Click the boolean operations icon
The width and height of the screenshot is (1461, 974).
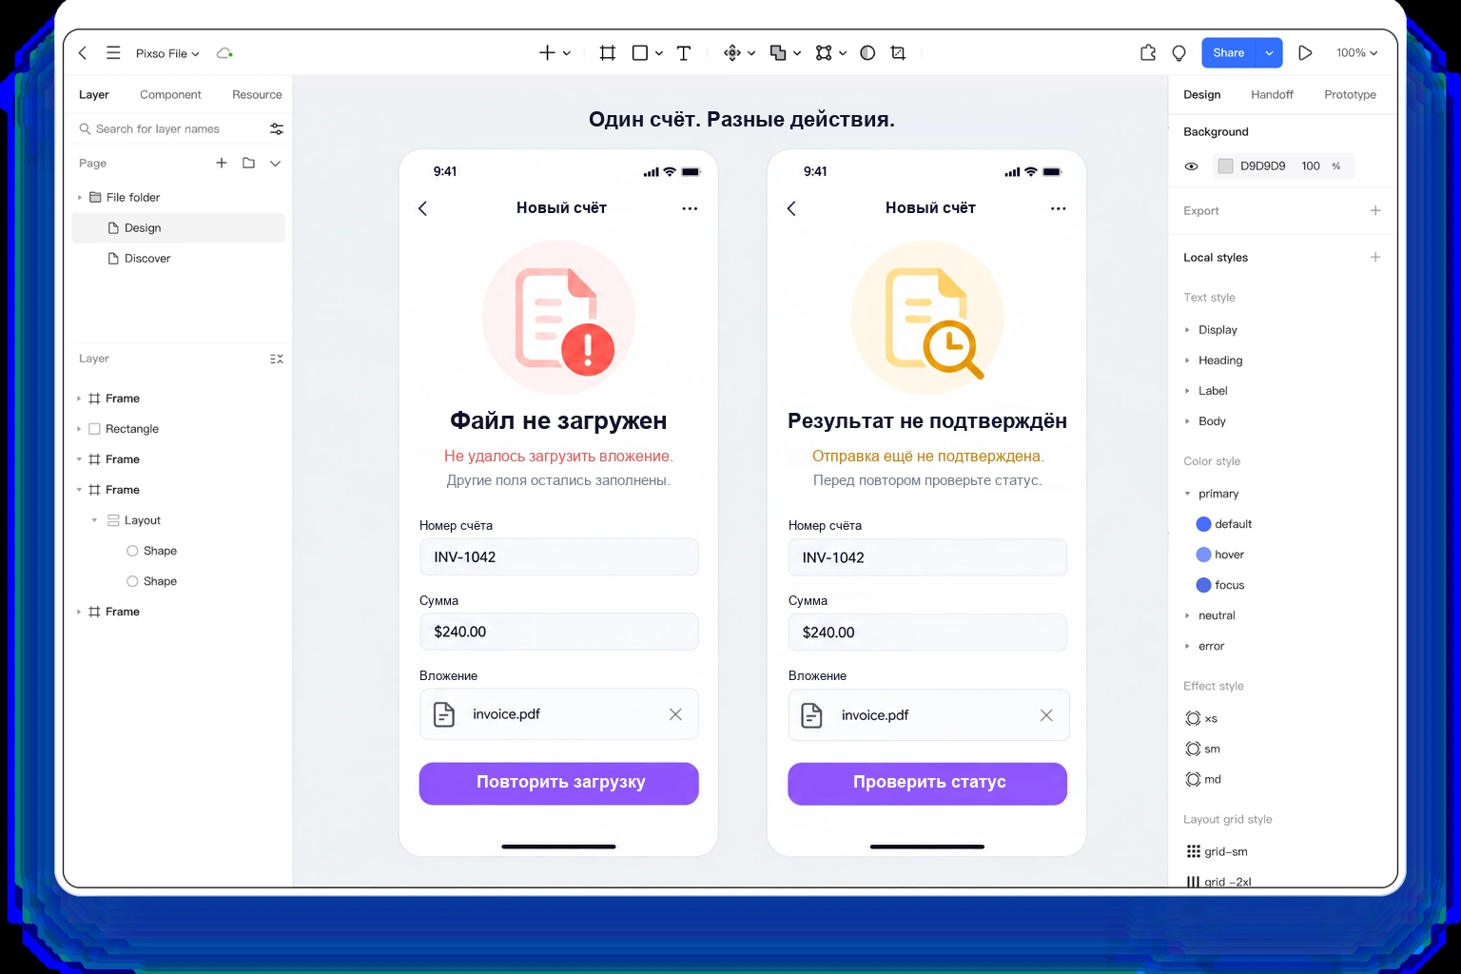(x=778, y=53)
